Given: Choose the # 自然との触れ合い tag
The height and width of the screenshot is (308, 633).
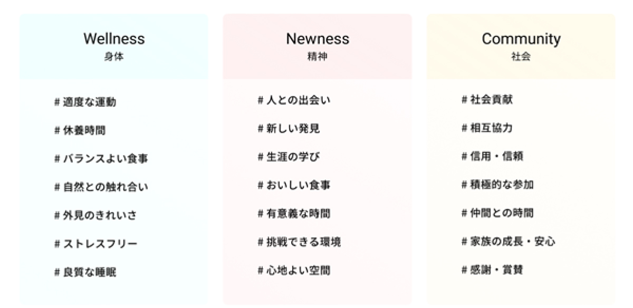Looking at the screenshot, I should click(101, 187).
